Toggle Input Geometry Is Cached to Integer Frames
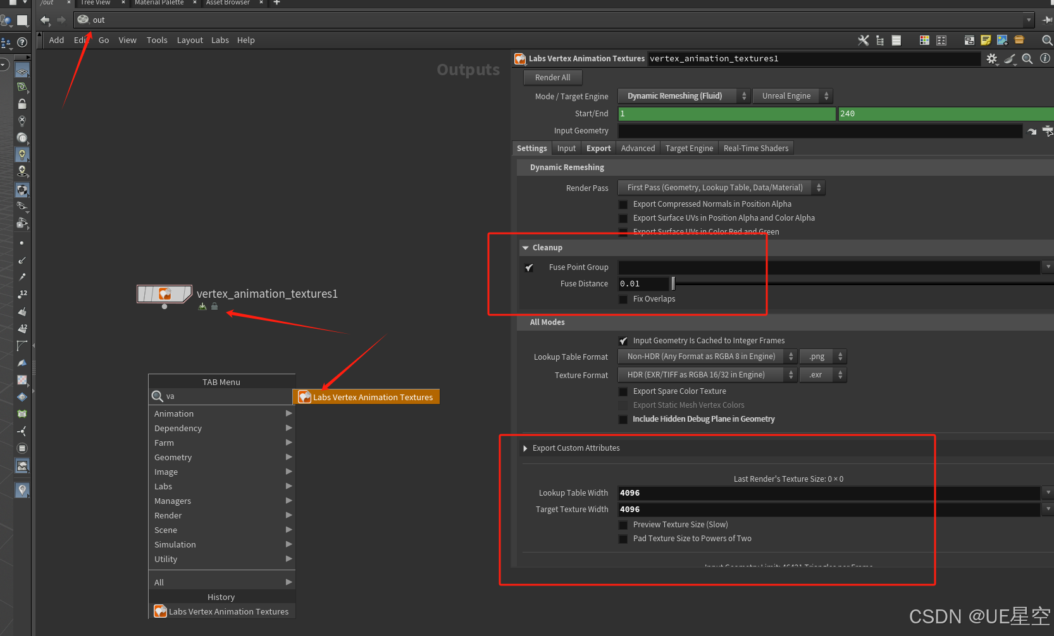This screenshot has width=1054, height=636. click(x=623, y=341)
